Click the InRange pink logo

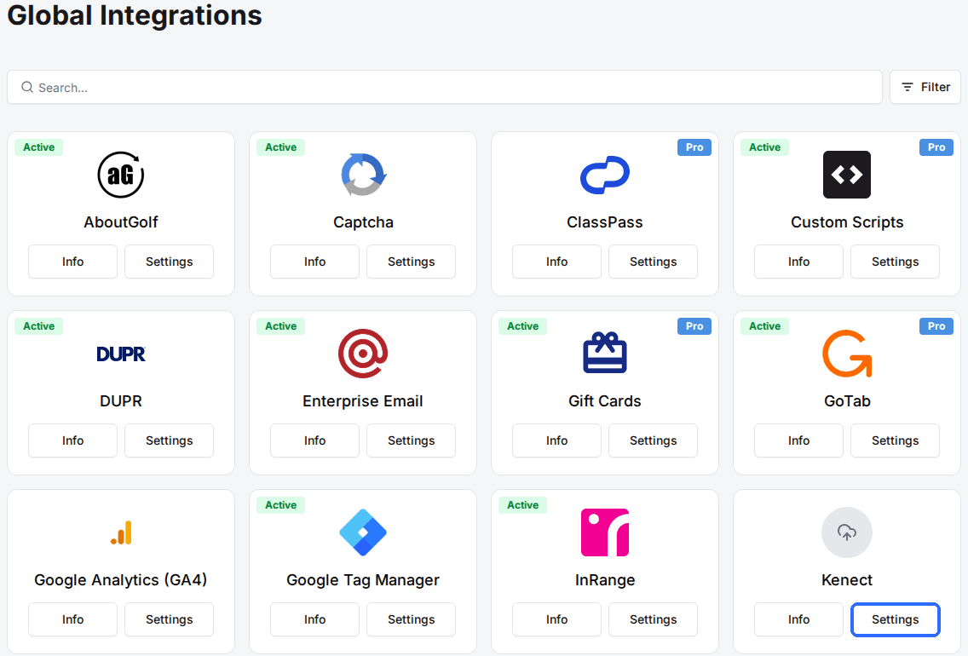[x=605, y=532]
